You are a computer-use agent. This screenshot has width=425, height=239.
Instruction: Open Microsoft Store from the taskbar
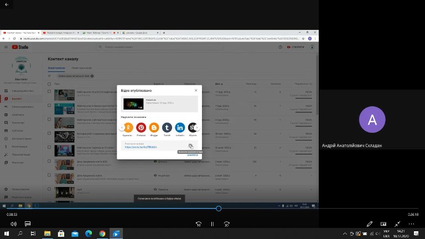point(61,233)
